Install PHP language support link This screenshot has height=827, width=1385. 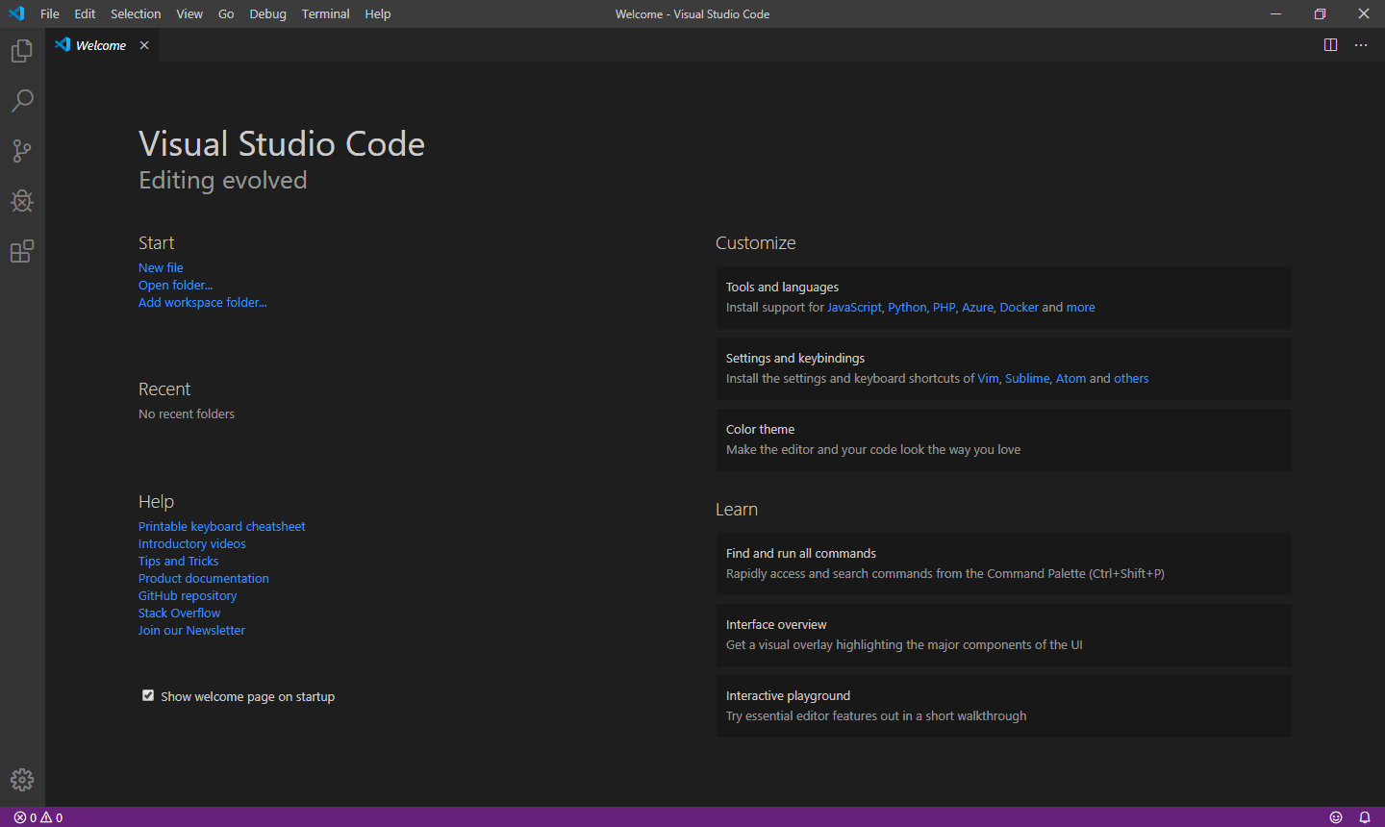[x=944, y=307]
